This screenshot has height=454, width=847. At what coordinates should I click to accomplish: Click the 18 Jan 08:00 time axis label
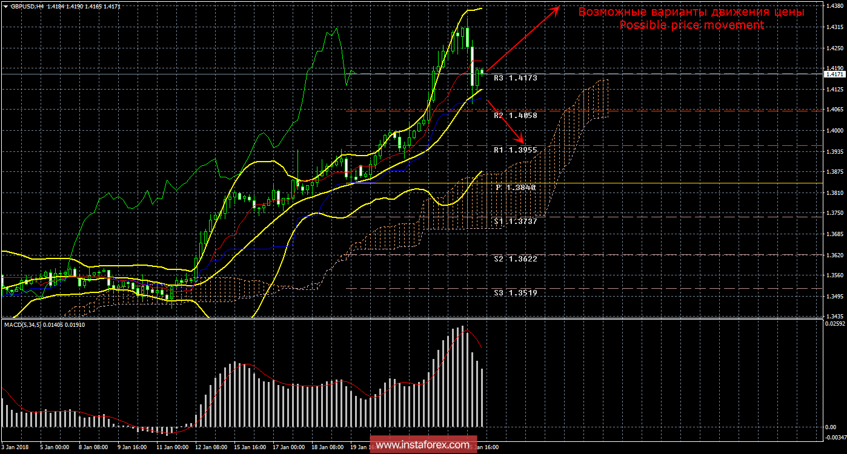point(328,447)
